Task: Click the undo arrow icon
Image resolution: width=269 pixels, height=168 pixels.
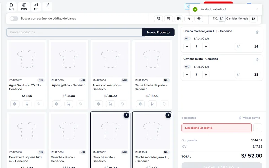Action: coord(189,19)
